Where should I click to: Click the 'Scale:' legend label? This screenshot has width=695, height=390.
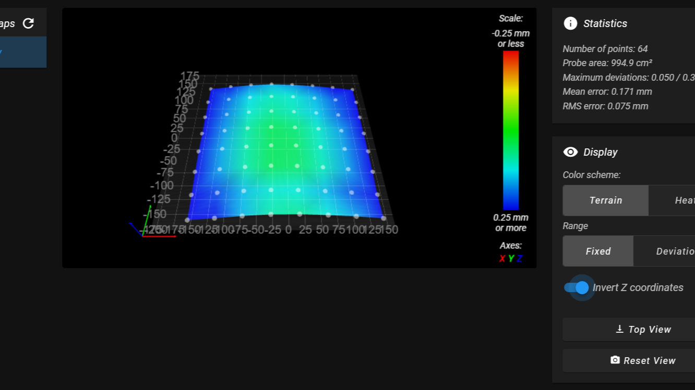[x=511, y=19]
